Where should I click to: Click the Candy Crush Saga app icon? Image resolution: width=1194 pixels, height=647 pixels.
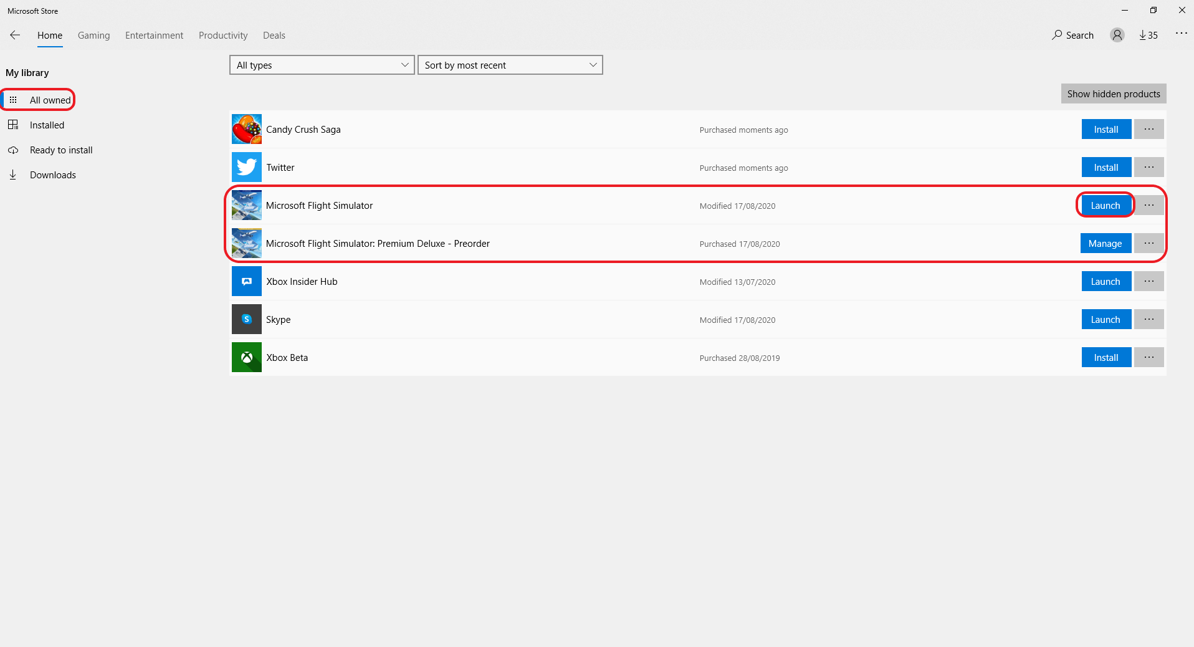coord(247,130)
